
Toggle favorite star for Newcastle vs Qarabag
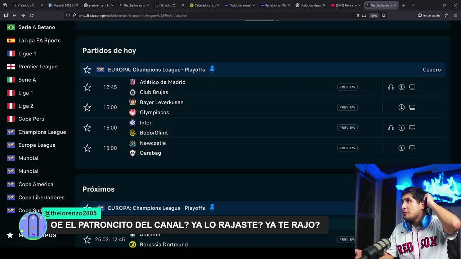pos(87,148)
